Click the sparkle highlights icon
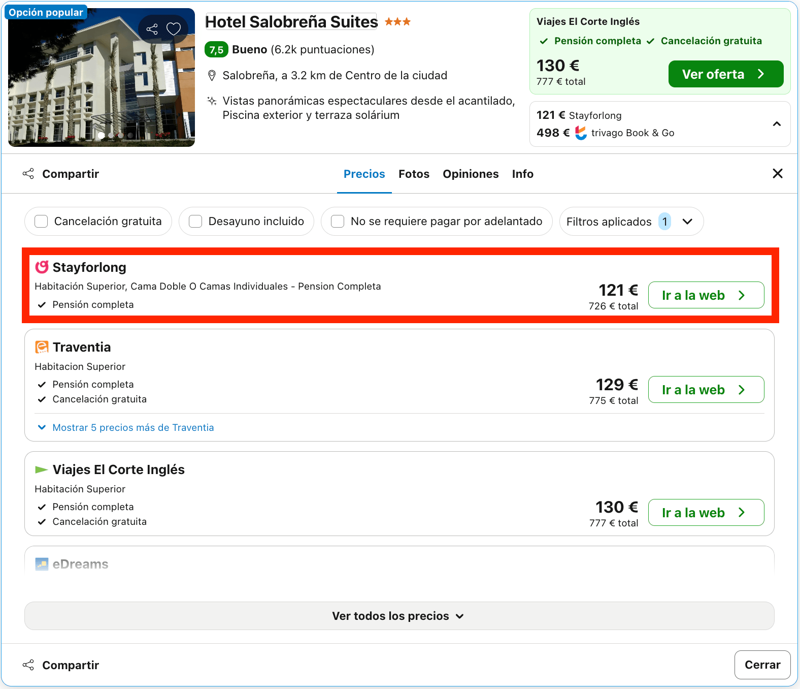Image resolution: width=800 pixels, height=689 pixels. (212, 101)
